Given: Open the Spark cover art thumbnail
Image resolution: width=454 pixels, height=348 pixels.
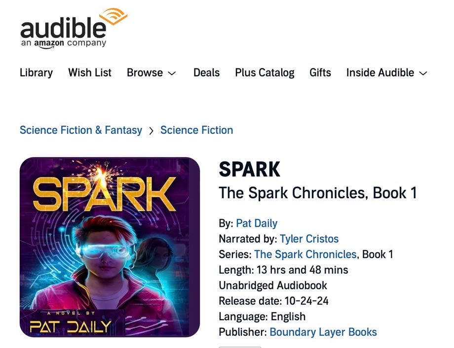Looking at the screenshot, I should pos(110,247).
